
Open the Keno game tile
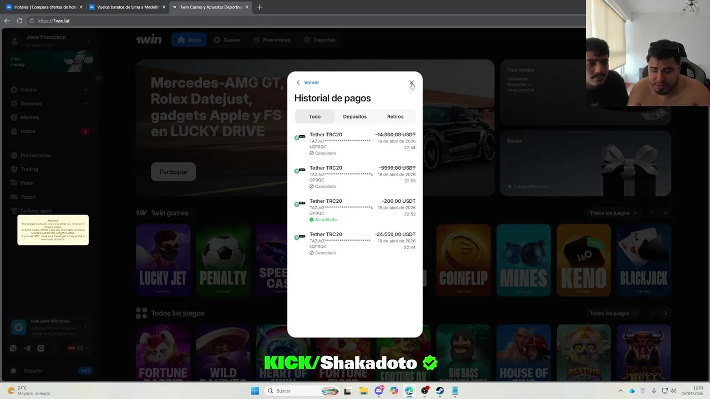584,260
